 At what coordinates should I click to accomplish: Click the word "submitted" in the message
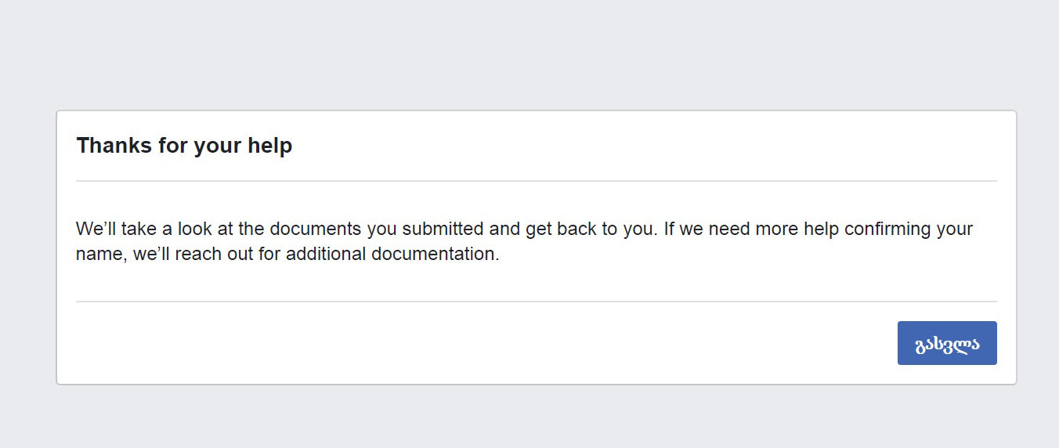pyautogui.click(x=443, y=229)
